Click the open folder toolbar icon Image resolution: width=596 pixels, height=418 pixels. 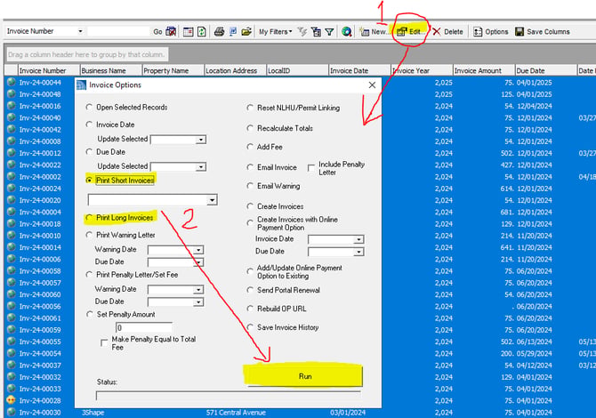click(x=246, y=31)
